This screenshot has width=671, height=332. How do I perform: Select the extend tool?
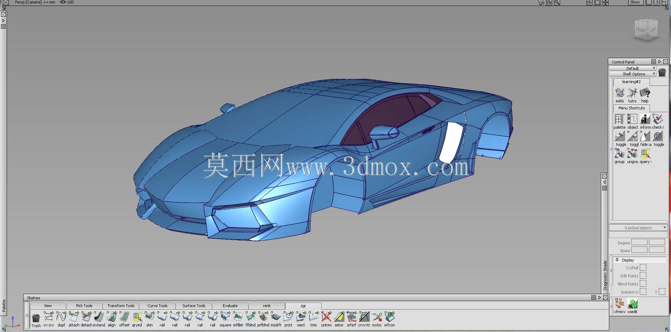(99, 317)
